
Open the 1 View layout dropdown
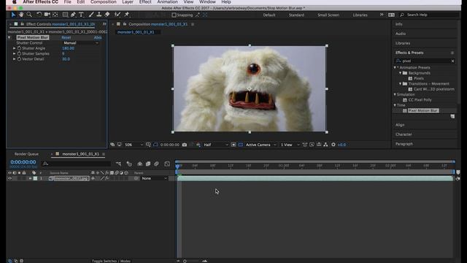[x=290, y=145]
